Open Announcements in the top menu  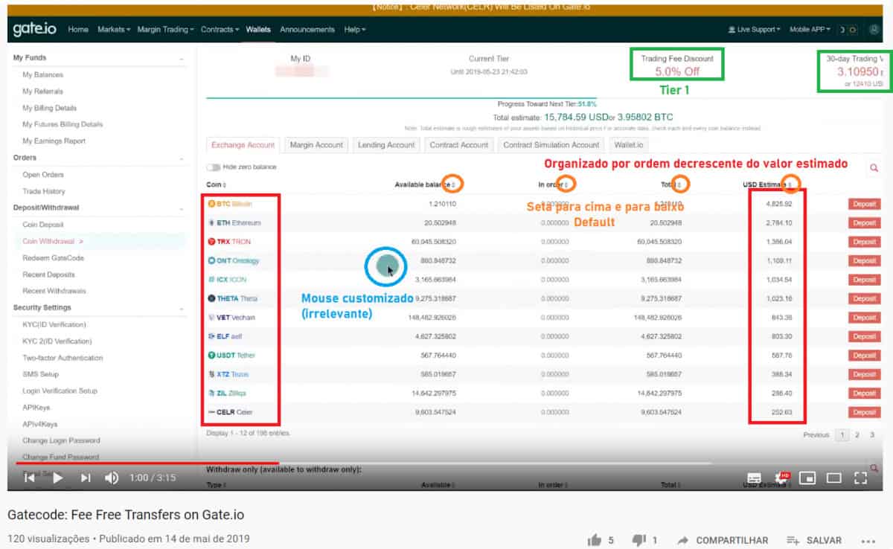(307, 30)
